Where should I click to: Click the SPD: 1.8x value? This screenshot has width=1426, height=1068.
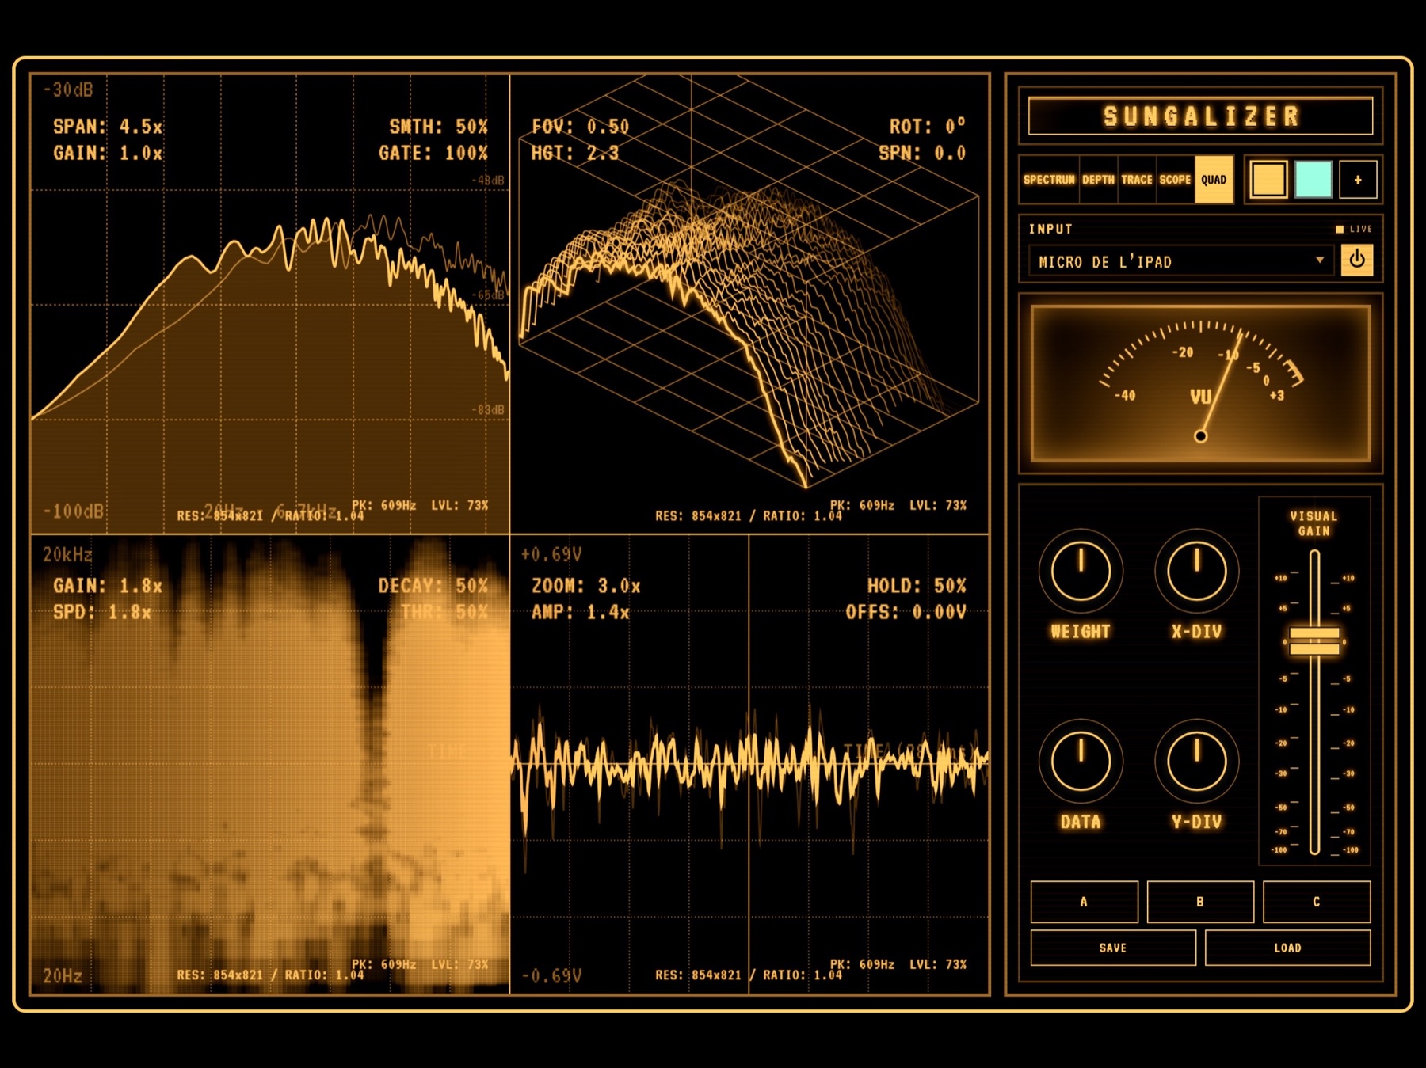pyautogui.click(x=102, y=612)
